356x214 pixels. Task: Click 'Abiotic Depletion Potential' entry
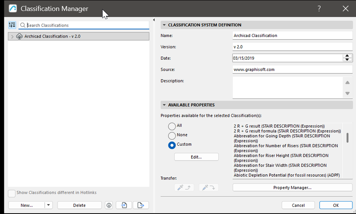287,175
